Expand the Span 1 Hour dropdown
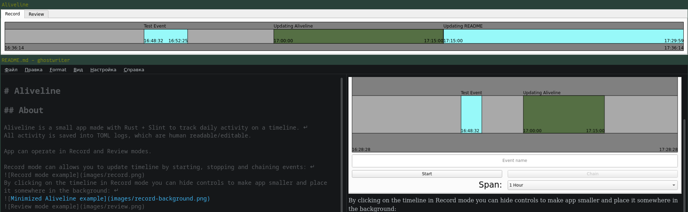Viewport: 688px width, 212px height. [592, 185]
